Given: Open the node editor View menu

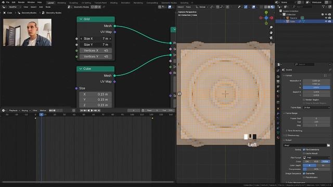Looking at the screenshot, I should [x=25, y=7].
